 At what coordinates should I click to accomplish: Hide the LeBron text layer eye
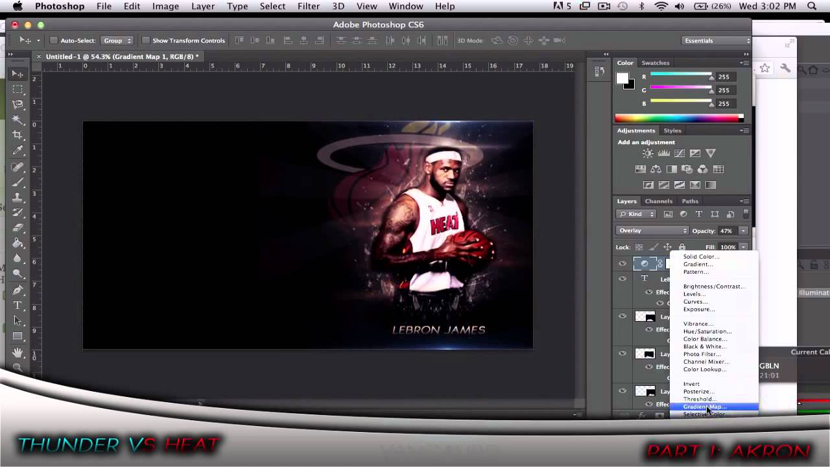[622, 278]
